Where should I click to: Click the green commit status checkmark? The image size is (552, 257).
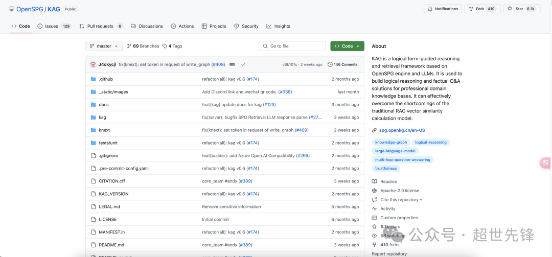[243, 64]
